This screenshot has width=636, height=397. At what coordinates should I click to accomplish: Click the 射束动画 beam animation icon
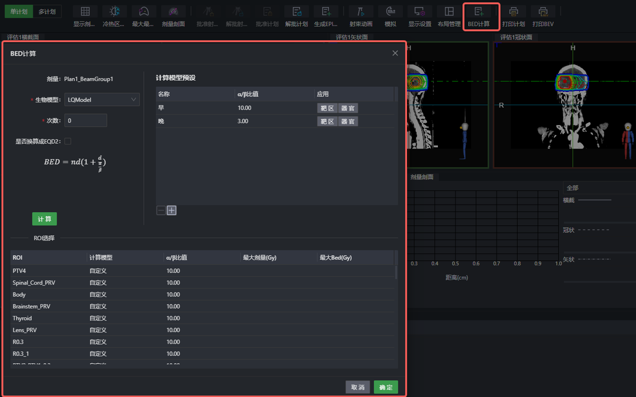tap(361, 12)
